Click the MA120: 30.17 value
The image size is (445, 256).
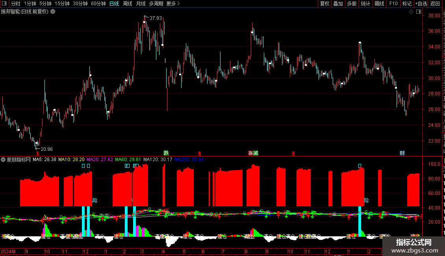tap(158, 160)
